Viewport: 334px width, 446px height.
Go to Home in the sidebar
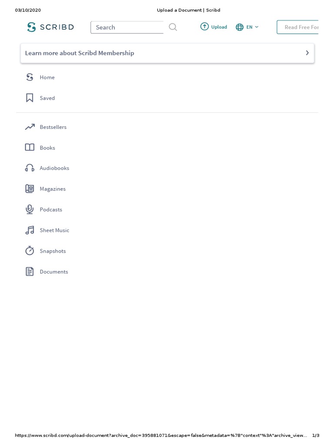(47, 78)
